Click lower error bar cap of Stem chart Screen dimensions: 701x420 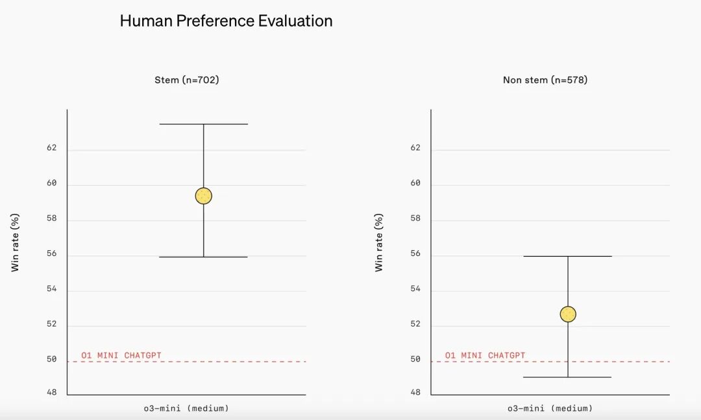click(x=203, y=257)
